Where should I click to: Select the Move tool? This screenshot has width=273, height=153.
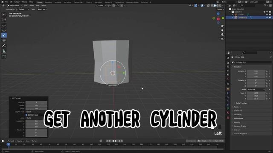click(4, 25)
